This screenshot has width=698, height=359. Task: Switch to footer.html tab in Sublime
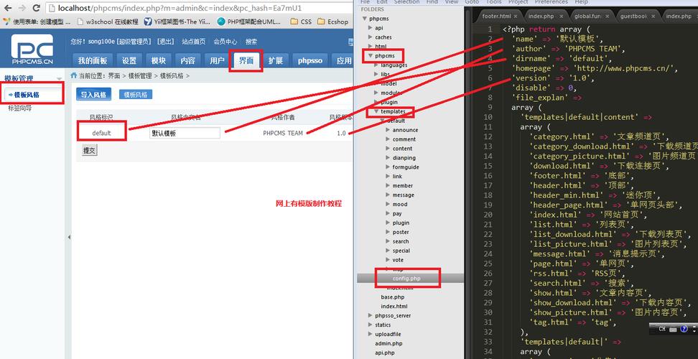pyautogui.click(x=496, y=16)
